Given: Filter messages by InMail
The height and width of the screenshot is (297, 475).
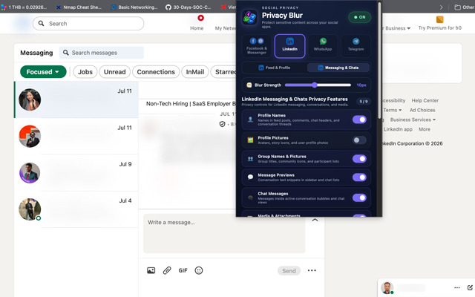Looking at the screenshot, I should point(194,72).
